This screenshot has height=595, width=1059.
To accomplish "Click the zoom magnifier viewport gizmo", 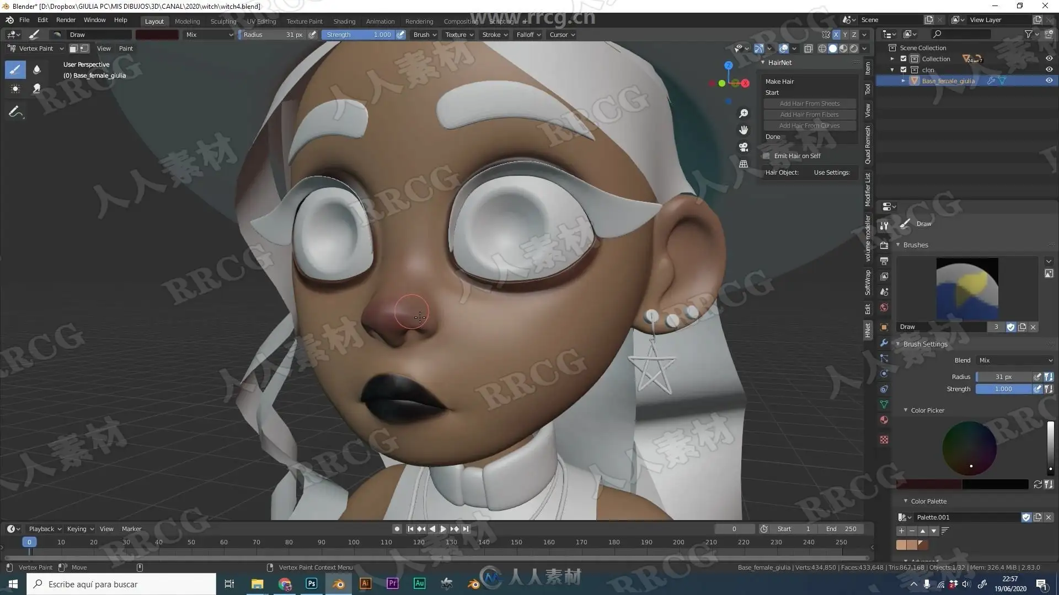I will [744, 113].
